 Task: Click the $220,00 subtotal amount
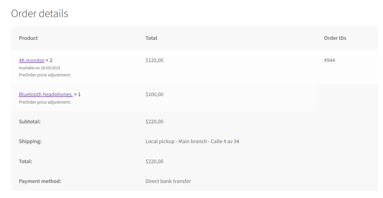tap(154, 121)
